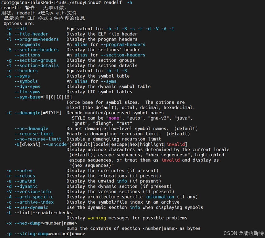Click 'Display LTO symbol tables' description

tap(99, 92)
